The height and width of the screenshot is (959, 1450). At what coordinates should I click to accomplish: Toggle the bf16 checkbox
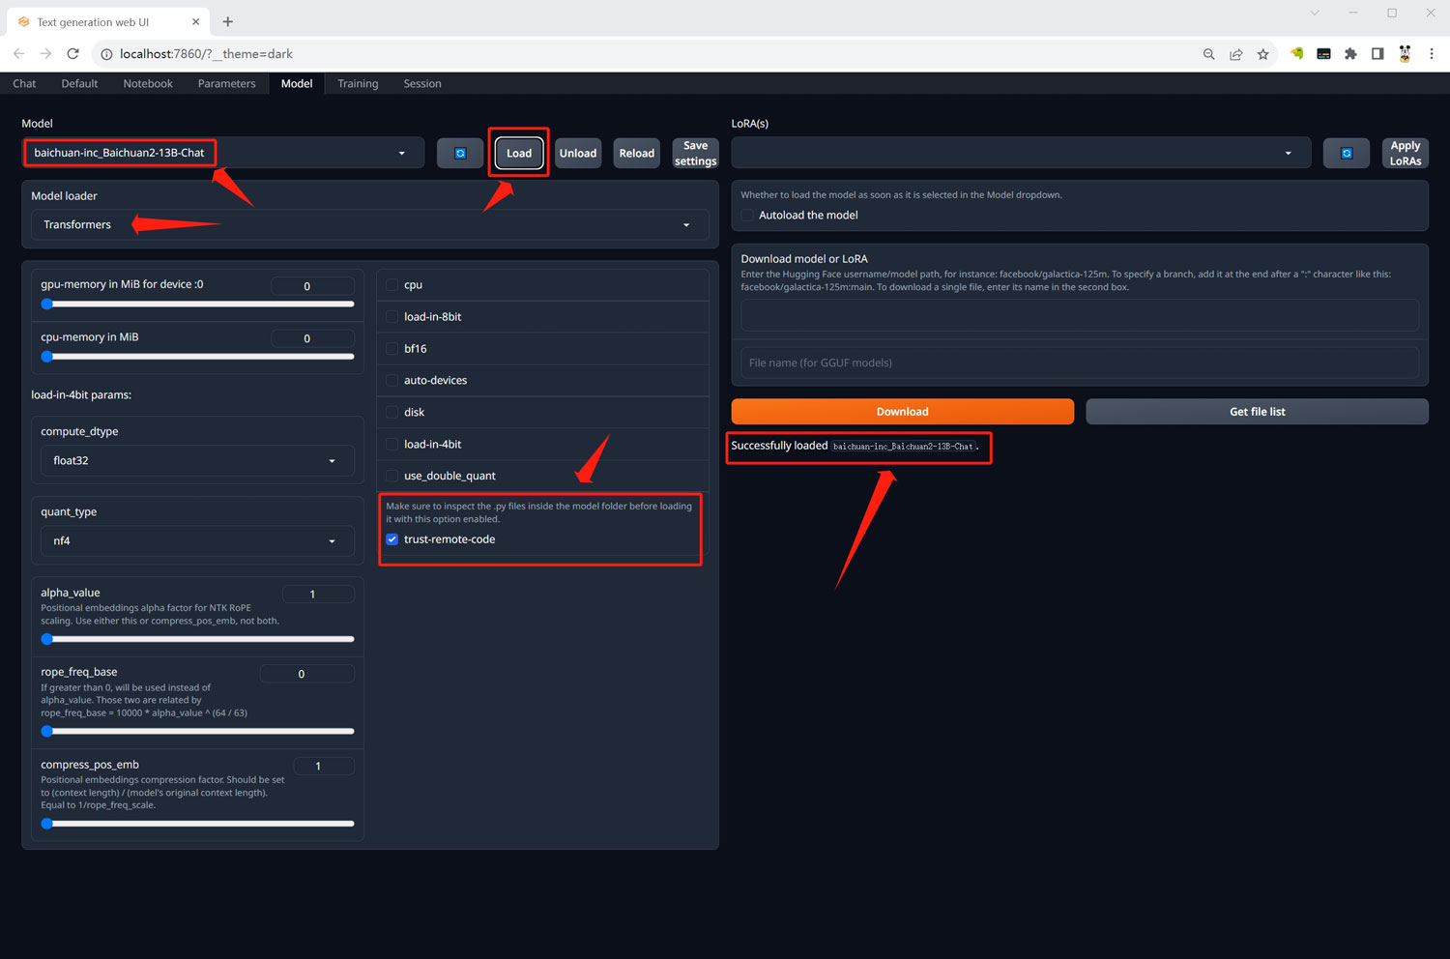click(391, 349)
